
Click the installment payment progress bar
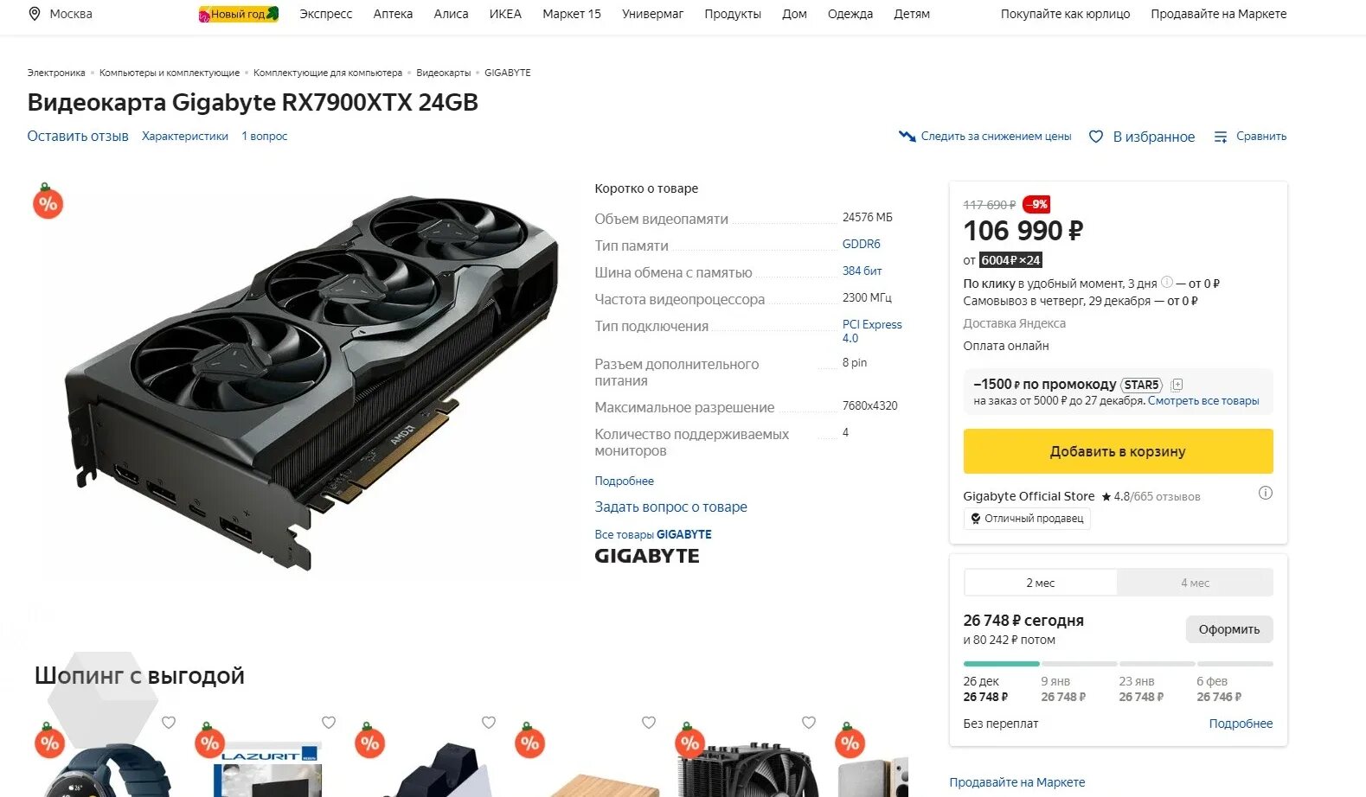(x=1118, y=664)
